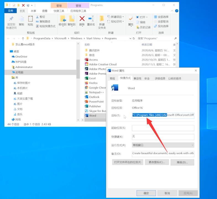The height and width of the screenshot is (199, 217).
Task: Click Select all (全部选择) in ribbon
Action: point(161,17)
